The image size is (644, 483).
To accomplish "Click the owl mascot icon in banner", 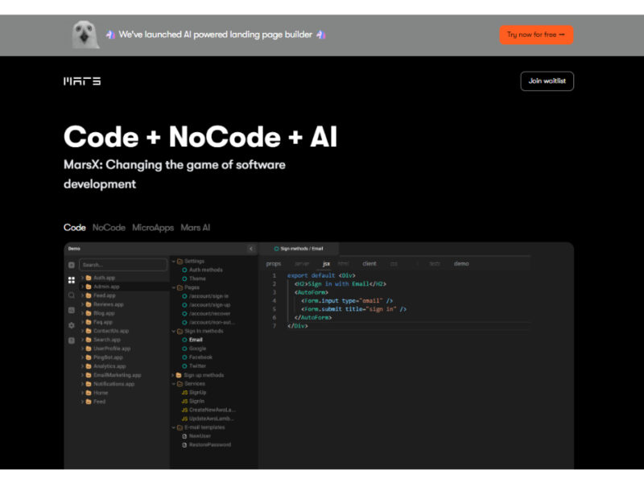I will tap(85, 35).
